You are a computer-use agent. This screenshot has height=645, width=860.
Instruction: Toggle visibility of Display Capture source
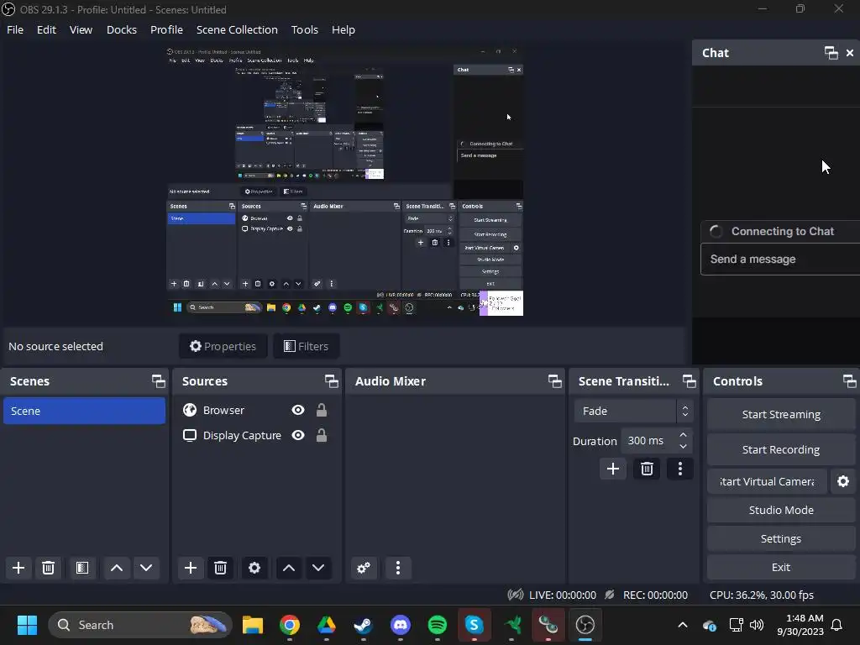(298, 436)
